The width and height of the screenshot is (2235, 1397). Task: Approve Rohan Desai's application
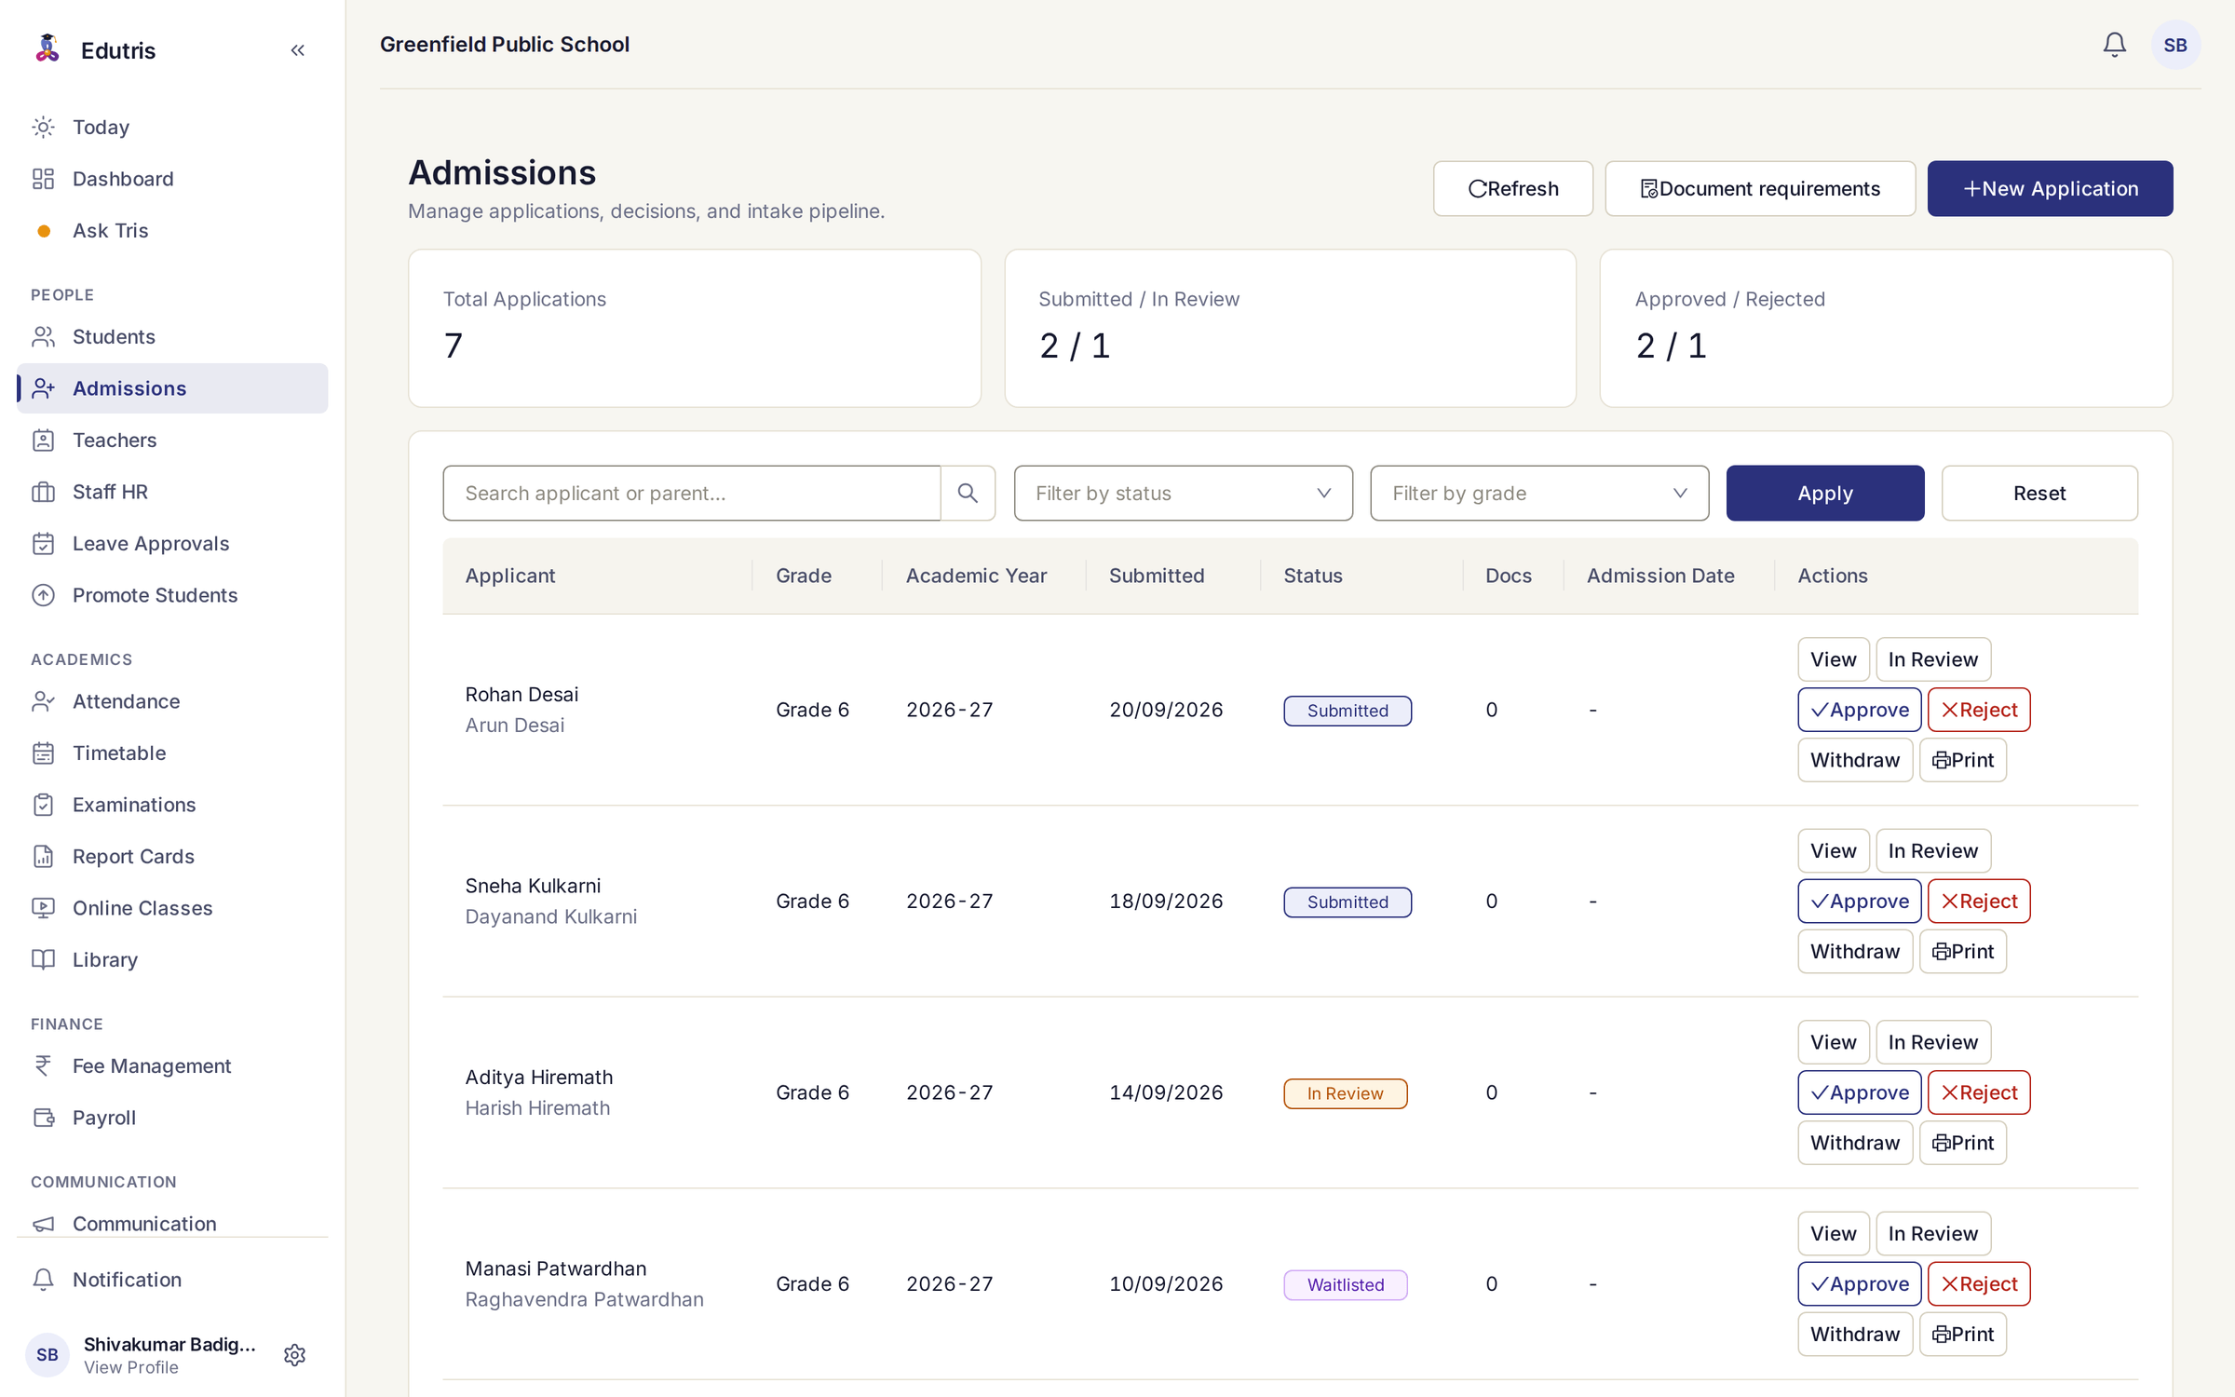click(x=1859, y=710)
